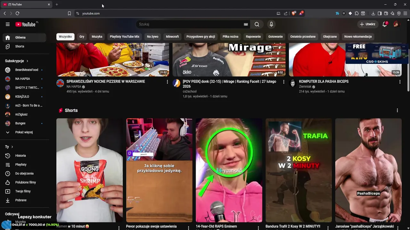Select Playlisty YouTube Mix chip
410x230 pixels.
coord(125,37)
